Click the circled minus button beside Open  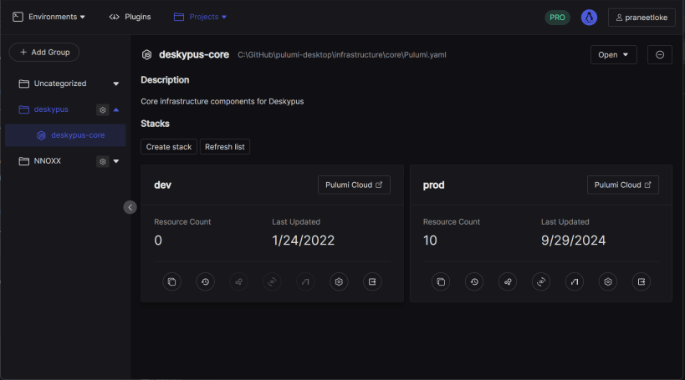click(660, 55)
